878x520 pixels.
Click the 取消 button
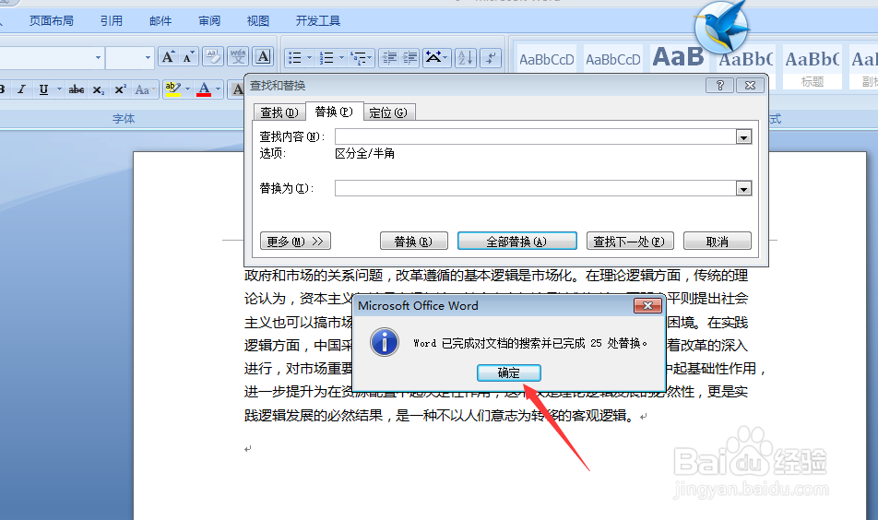[718, 242]
